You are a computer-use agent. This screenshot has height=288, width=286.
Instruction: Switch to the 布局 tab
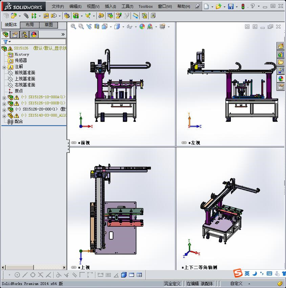[x=30, y=25]
